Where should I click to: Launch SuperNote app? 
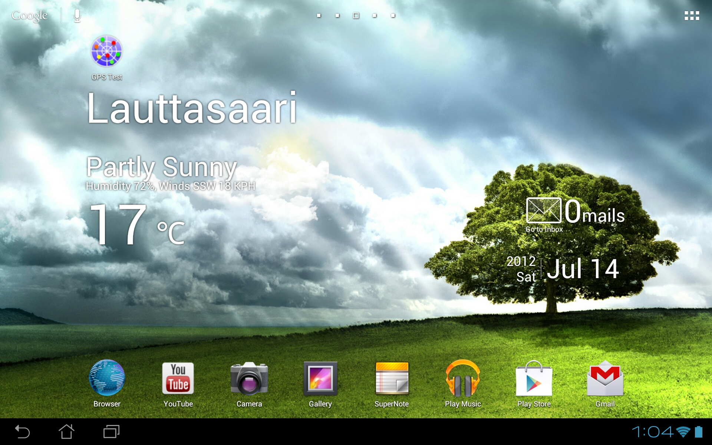point(392,378)
